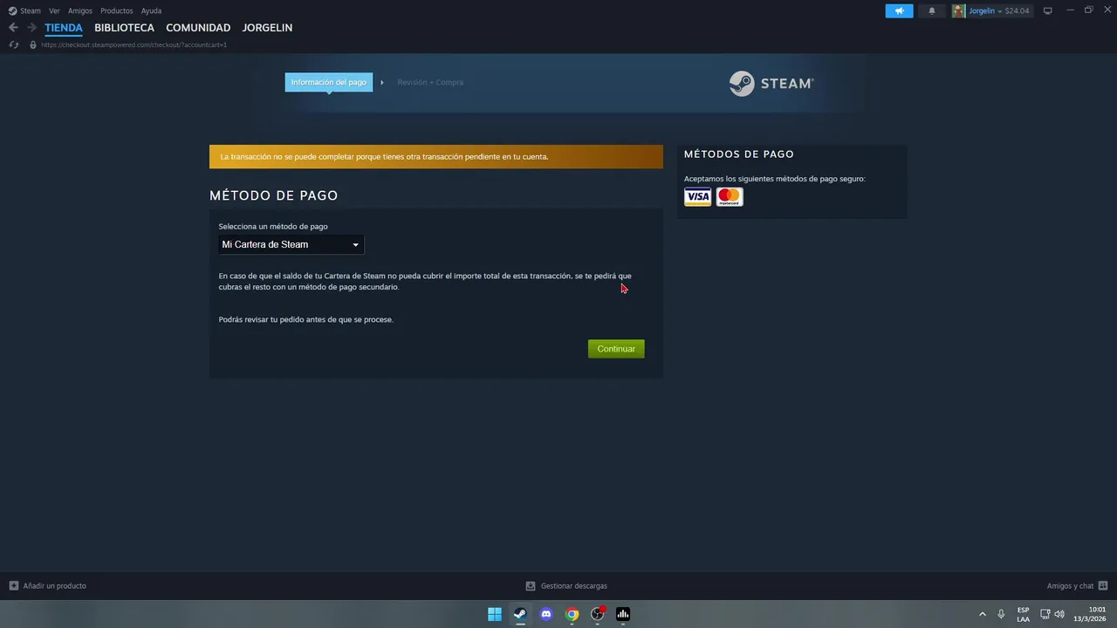Click the Mastercard logo
This screenshot has width=1117, height=628.
[x=730, y=197]
